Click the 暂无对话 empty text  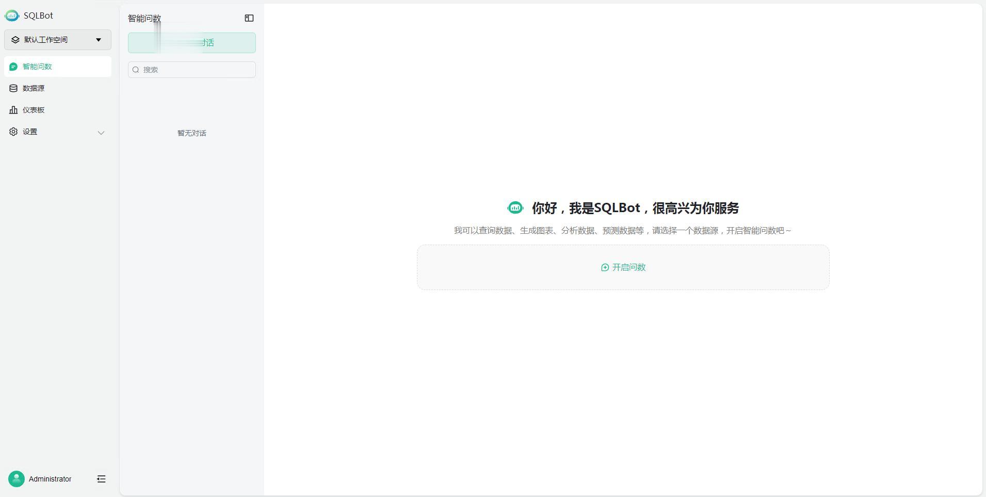[x=192, y=133]
